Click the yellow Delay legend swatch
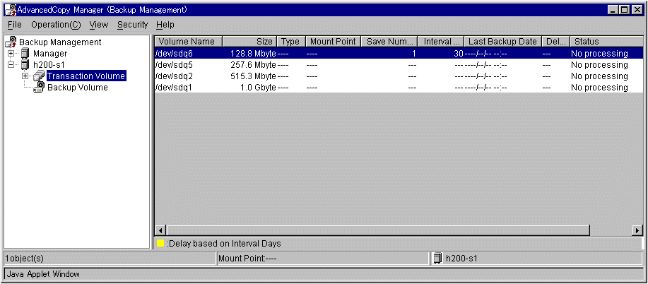 point(160,244)
